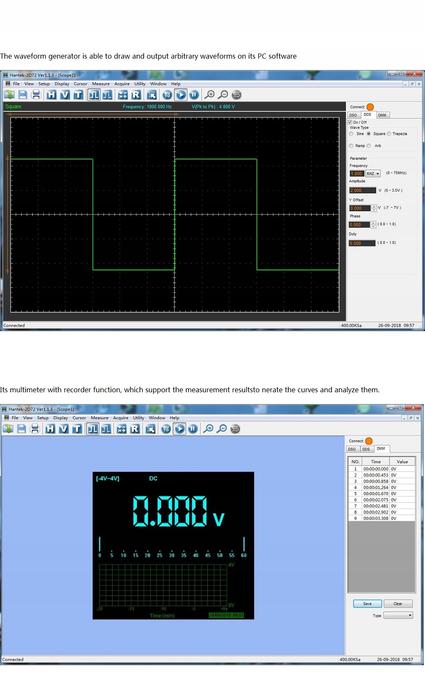Choose the Trapezia wave type
This screenshot has width=425, height=680.
point(389,134)
